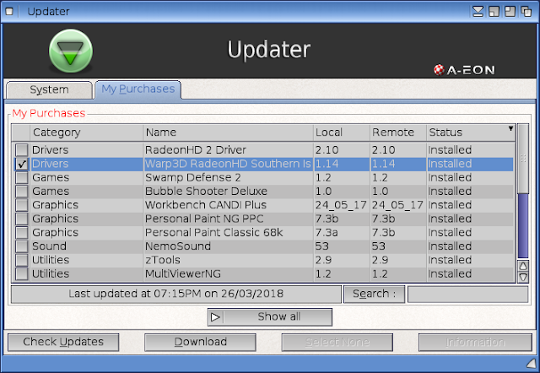Click Sound category cell of NemoSound row
Image resolution: width=540 pixels, height=373 pixels.
[49, 246]
